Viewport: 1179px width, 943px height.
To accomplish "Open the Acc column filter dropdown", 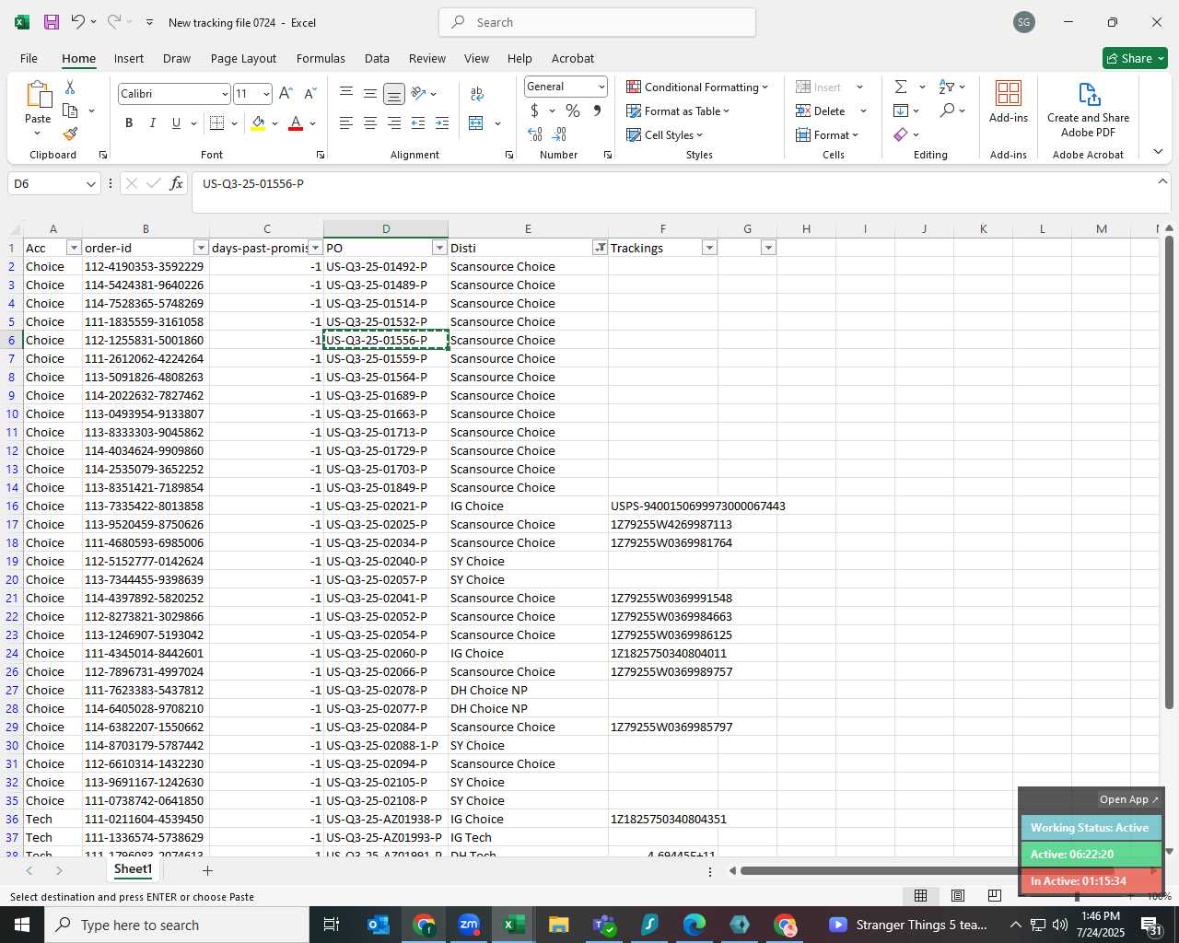I will tap(74, 248).
